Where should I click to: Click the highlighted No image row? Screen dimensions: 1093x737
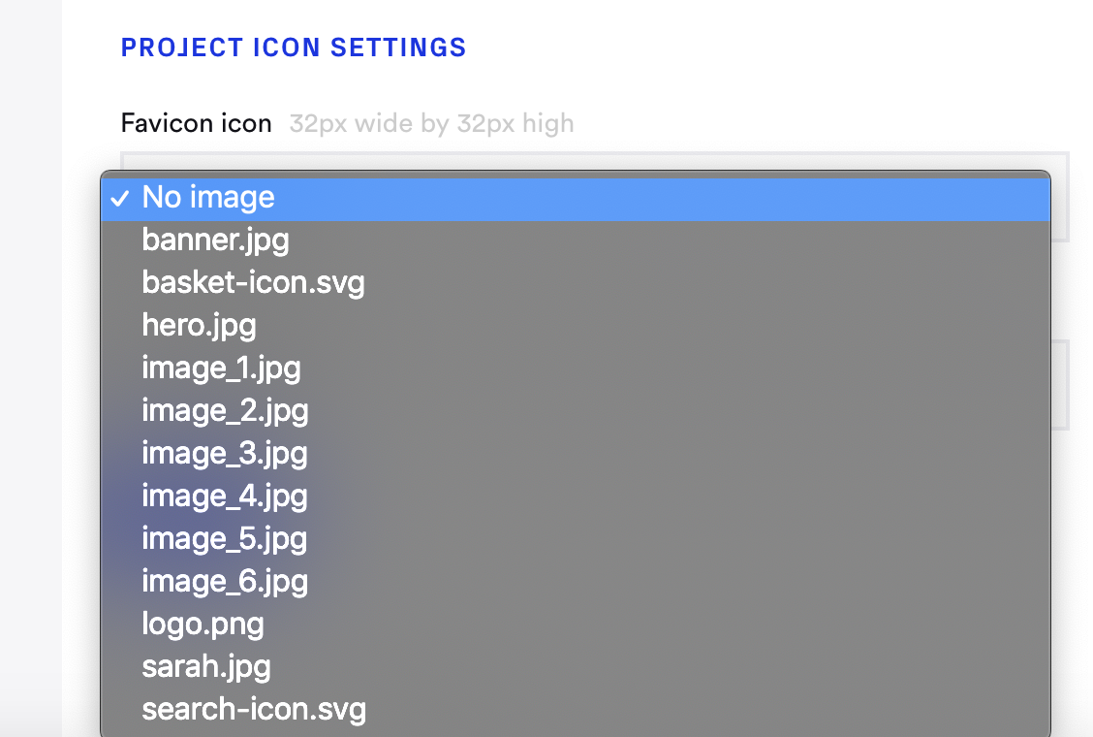tap(484, 197)
